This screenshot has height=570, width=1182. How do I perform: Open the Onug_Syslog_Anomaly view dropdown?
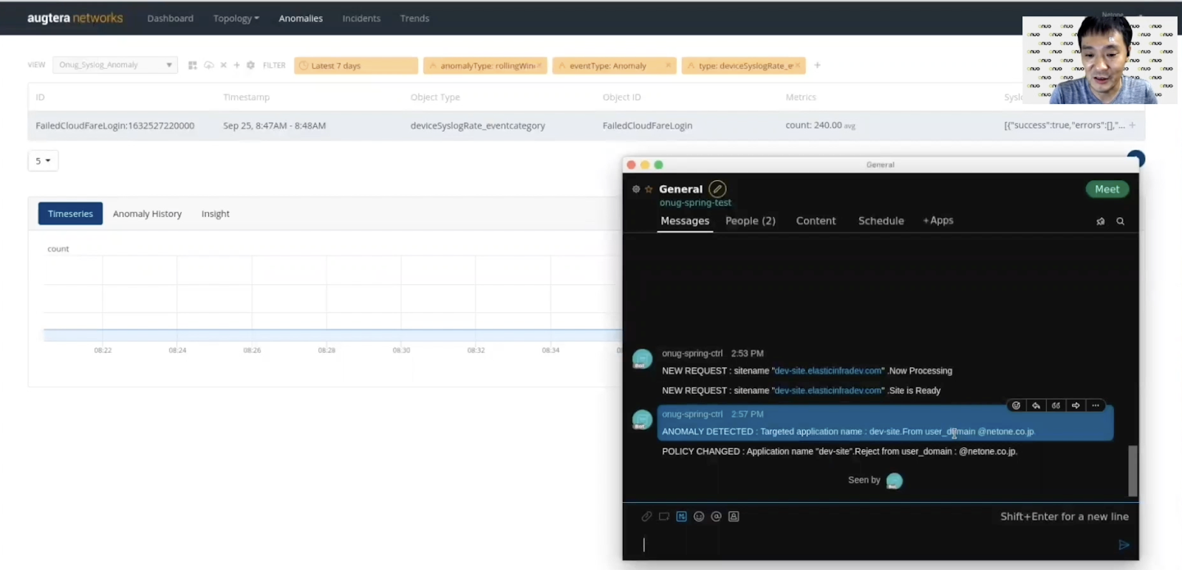tap(115, 65)
